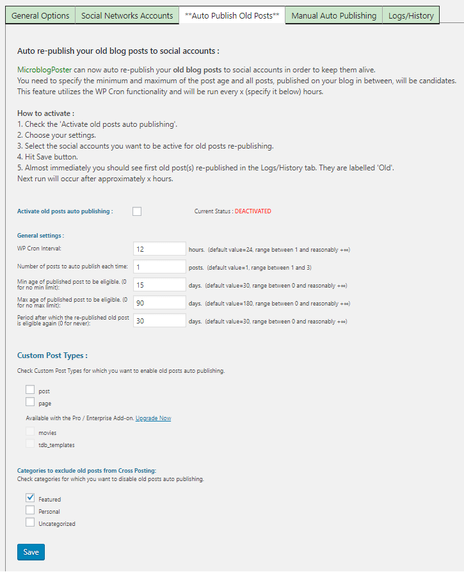Viewport: 464px width, 572px height.
Task: Enable 'Activate old posts auto publishing'
Action: coord(136,211)
